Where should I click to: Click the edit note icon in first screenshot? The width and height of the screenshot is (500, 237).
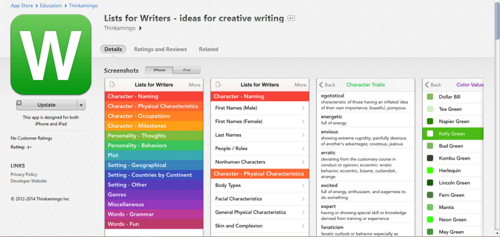(112, 84)
